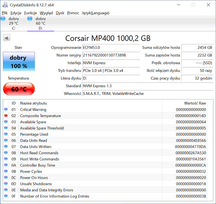Select the Controller Busy Time attribute name

coord(38,165)
